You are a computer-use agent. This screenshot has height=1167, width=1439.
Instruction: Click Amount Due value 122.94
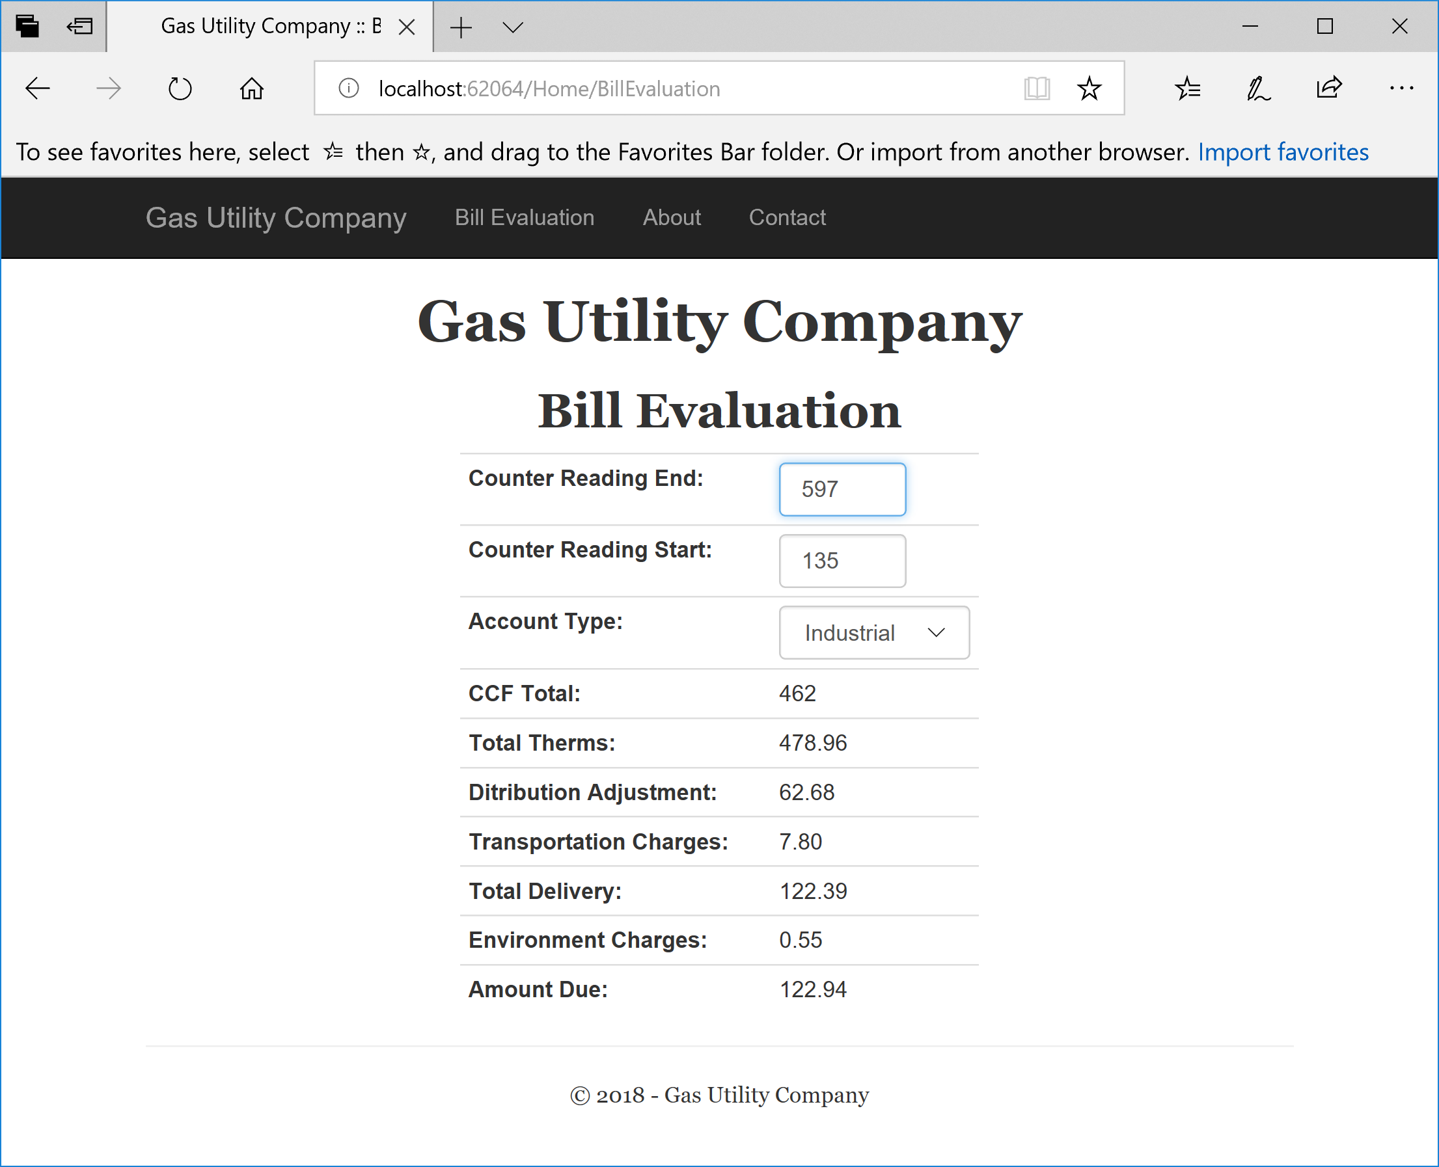pos(813,989)
